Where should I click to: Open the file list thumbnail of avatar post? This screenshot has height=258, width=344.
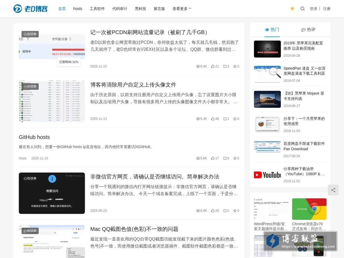52,101
